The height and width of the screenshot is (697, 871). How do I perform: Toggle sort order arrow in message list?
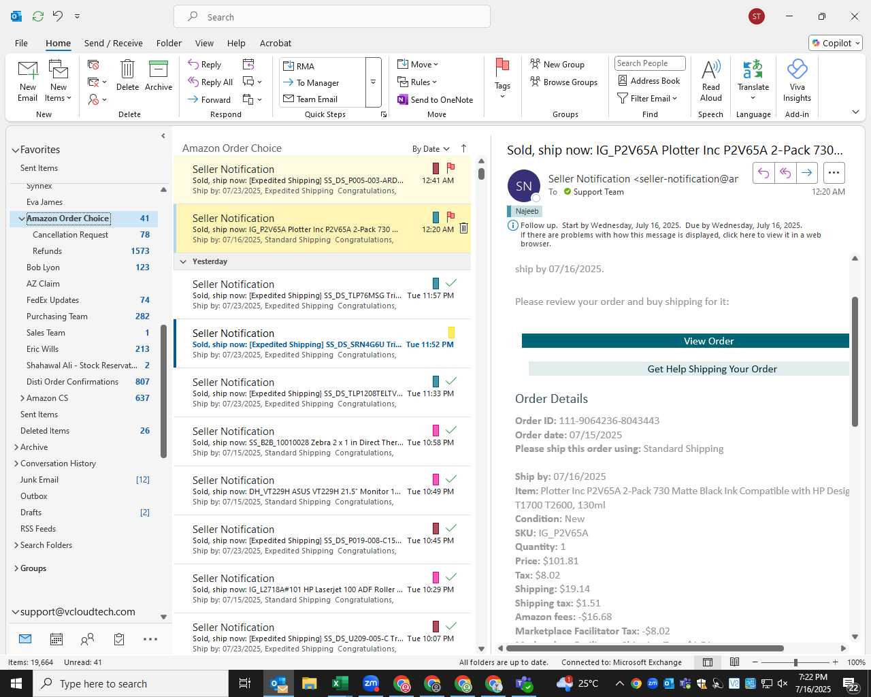(464, 148)
